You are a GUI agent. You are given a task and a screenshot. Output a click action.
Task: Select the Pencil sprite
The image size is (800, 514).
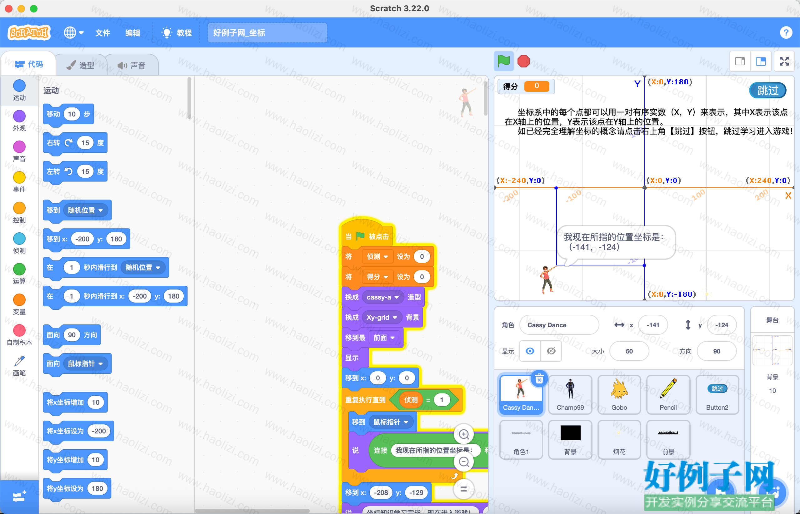[x=668, y=394]
